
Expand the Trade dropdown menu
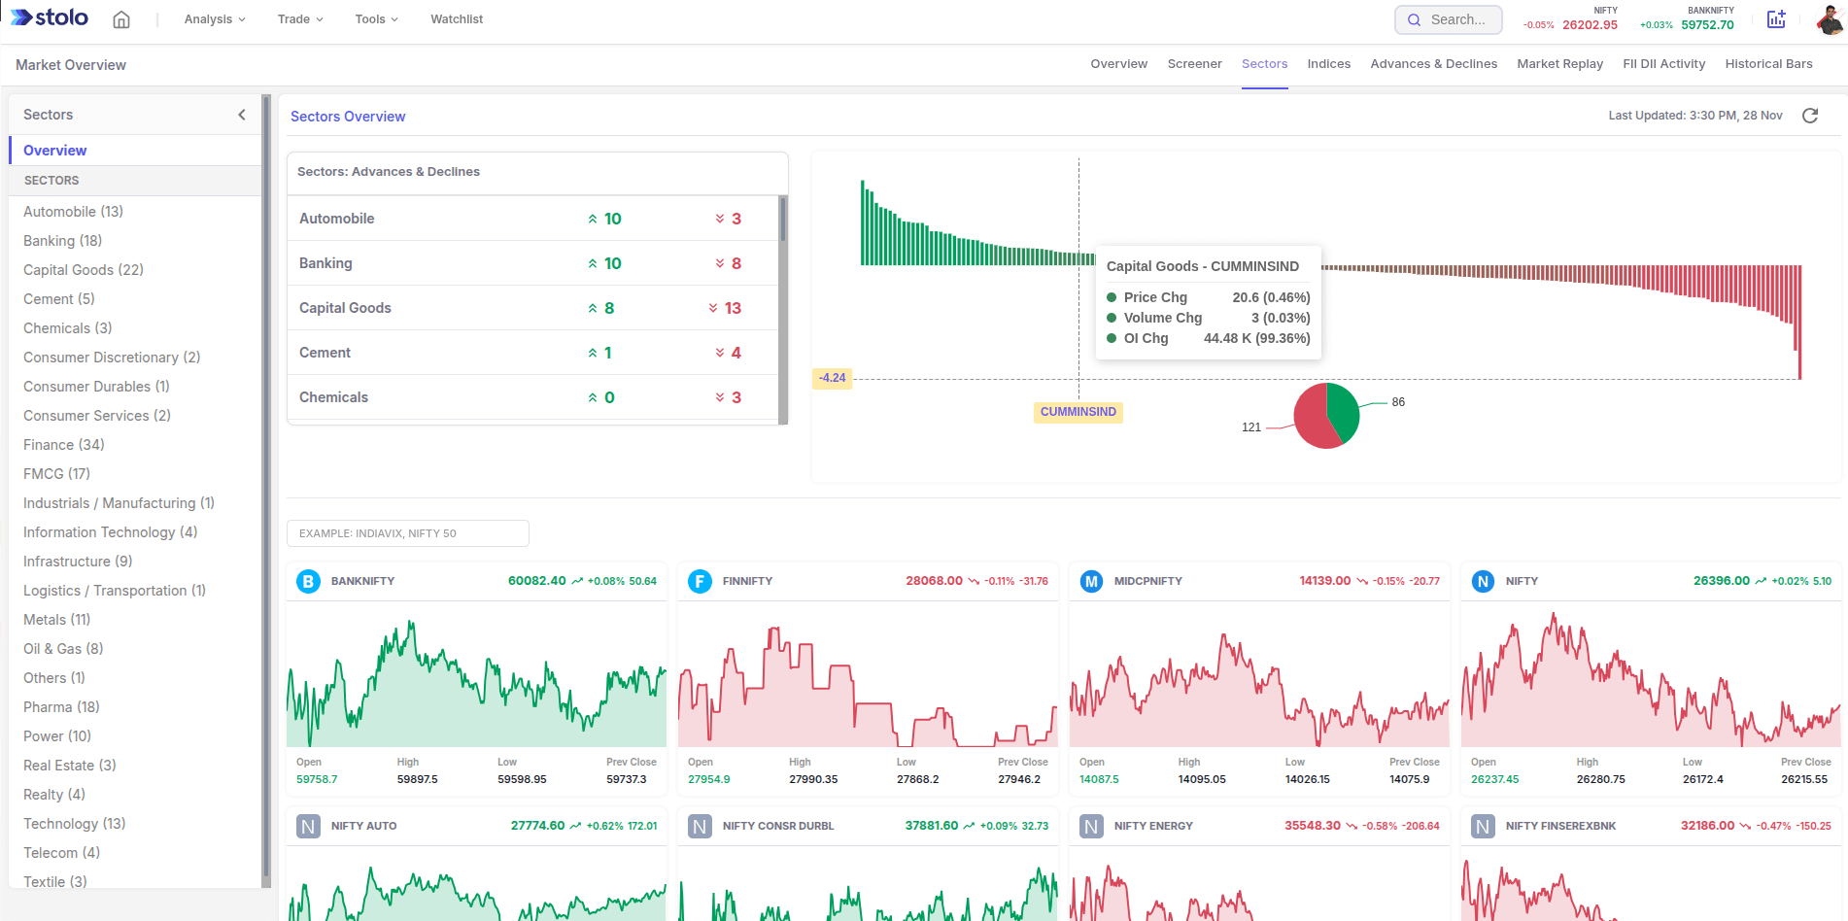300,19
